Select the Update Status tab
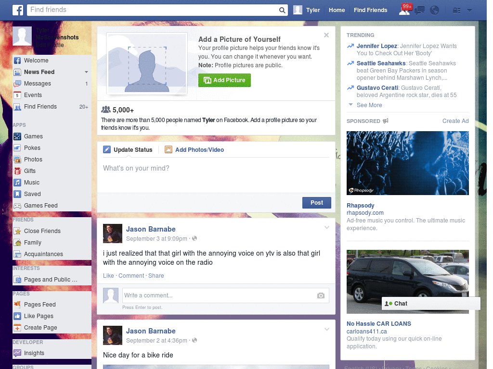Image resolution: width=493 pixels, height=369 pixels. 128,150
